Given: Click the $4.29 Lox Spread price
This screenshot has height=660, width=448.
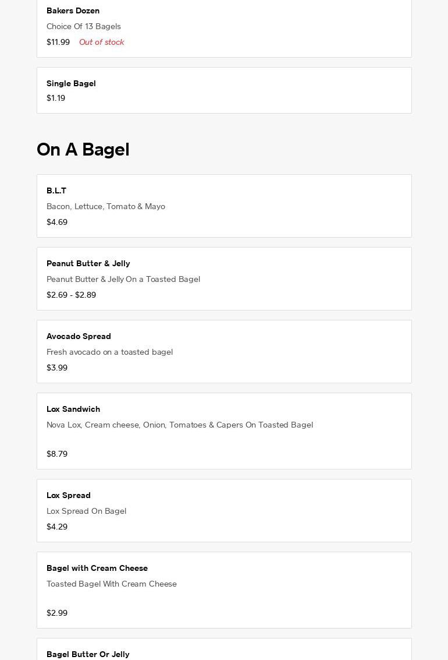Looking at the screenshot, I should tap(57, 527).
